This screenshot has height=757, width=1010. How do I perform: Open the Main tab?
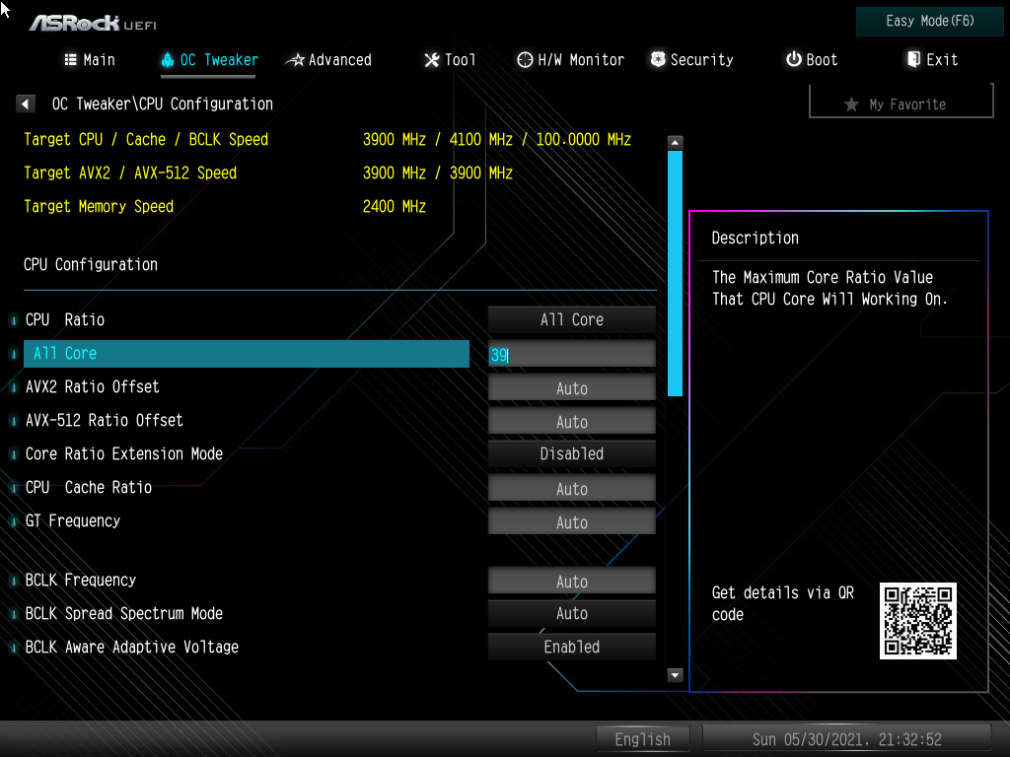point(90,60)
